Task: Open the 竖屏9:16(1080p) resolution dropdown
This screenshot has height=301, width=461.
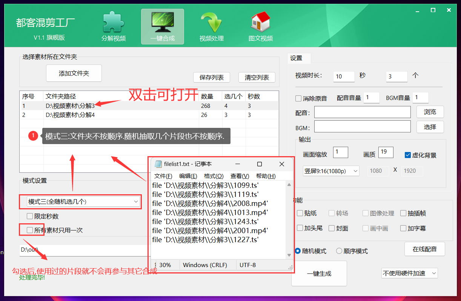Action: click(x=331, y=171)
